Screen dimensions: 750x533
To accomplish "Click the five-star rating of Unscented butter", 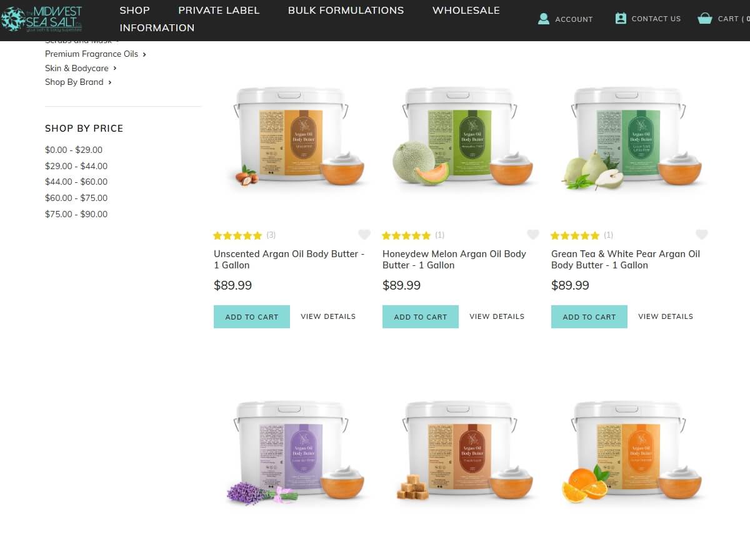I will click(237, 235).
